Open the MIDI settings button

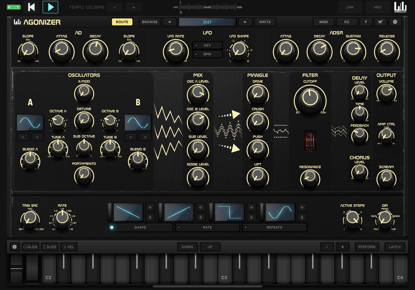(378, 7)
